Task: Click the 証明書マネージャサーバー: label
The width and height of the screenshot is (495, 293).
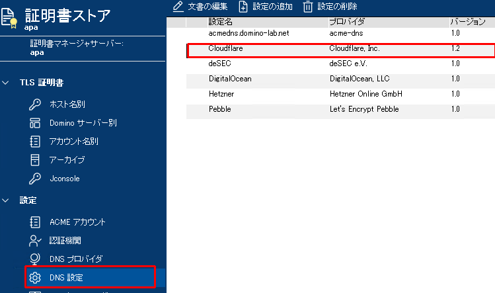Action: tap(77, 44)
